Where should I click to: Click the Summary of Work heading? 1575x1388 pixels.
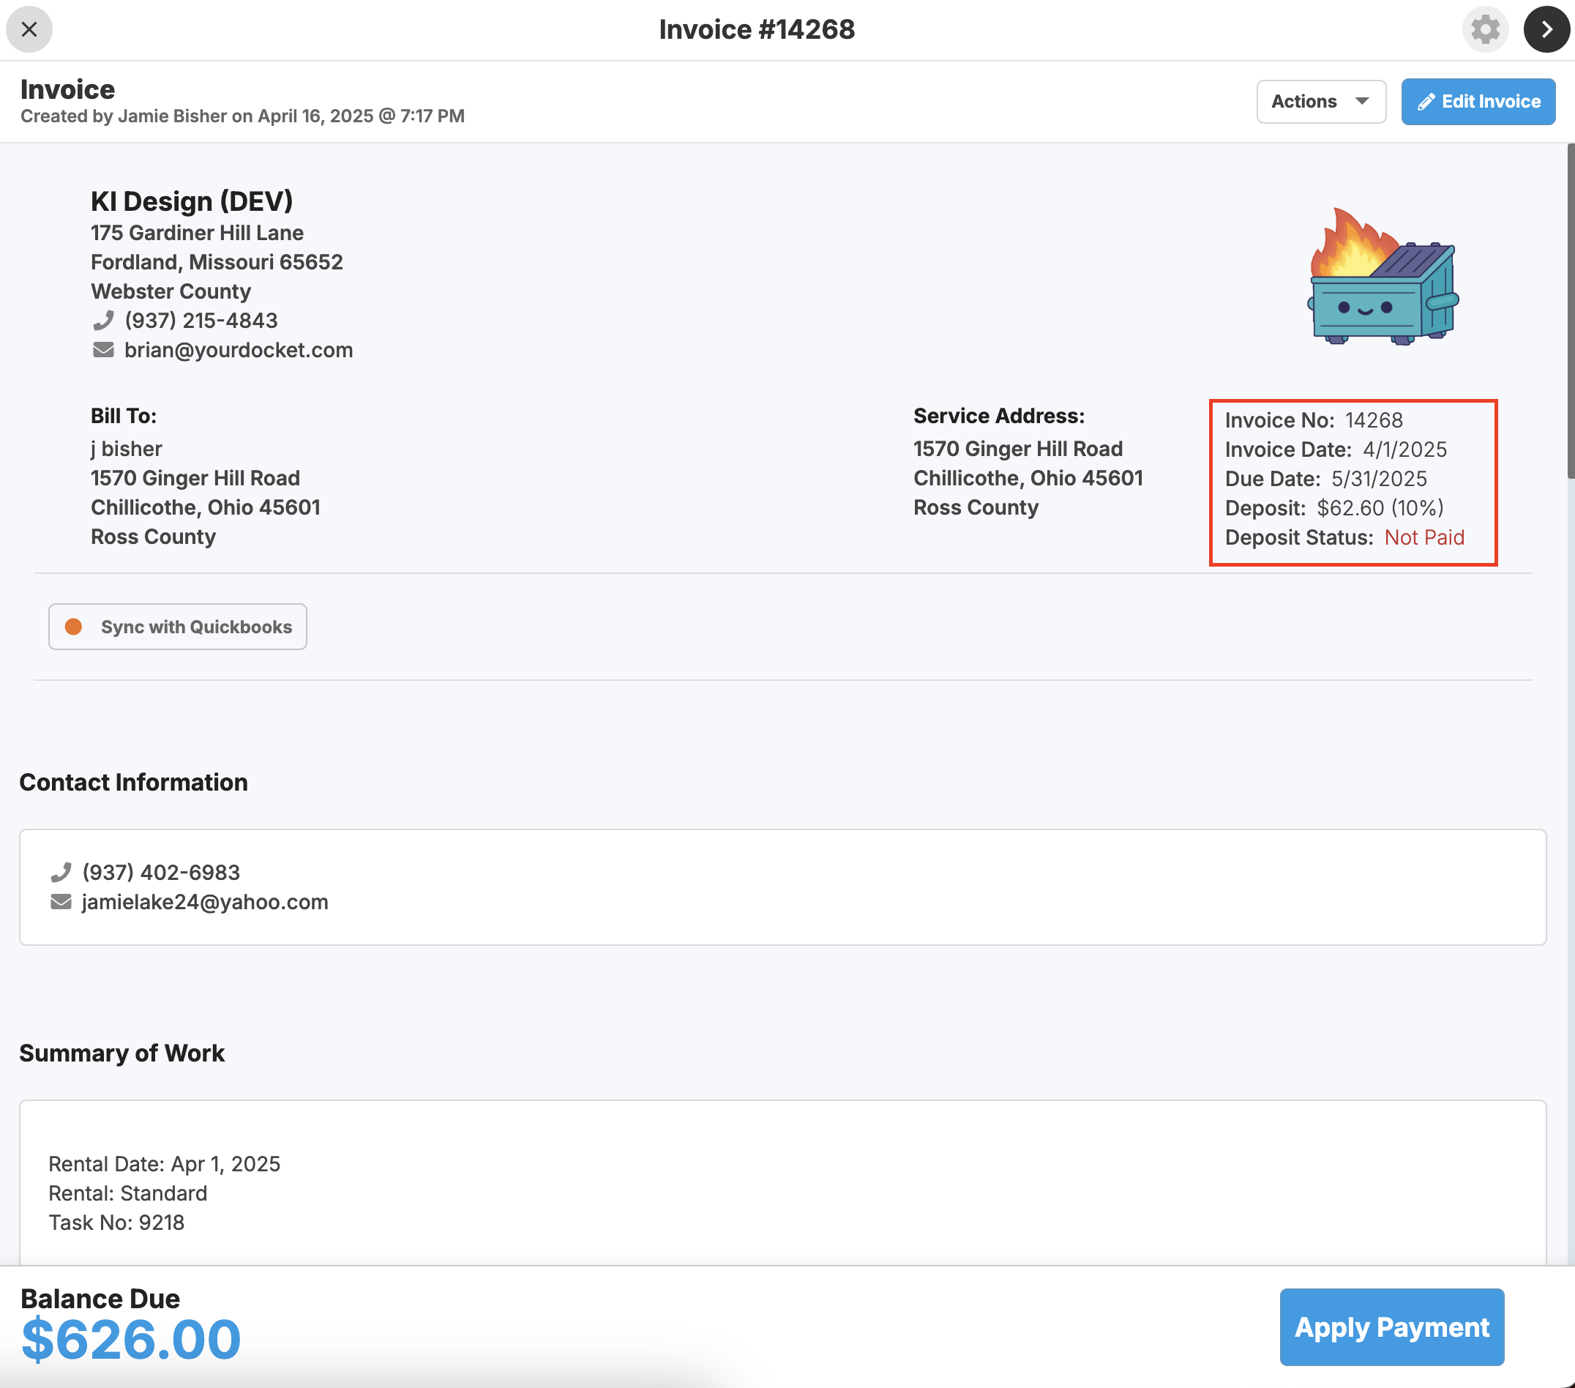click(x=121, y=1053)
